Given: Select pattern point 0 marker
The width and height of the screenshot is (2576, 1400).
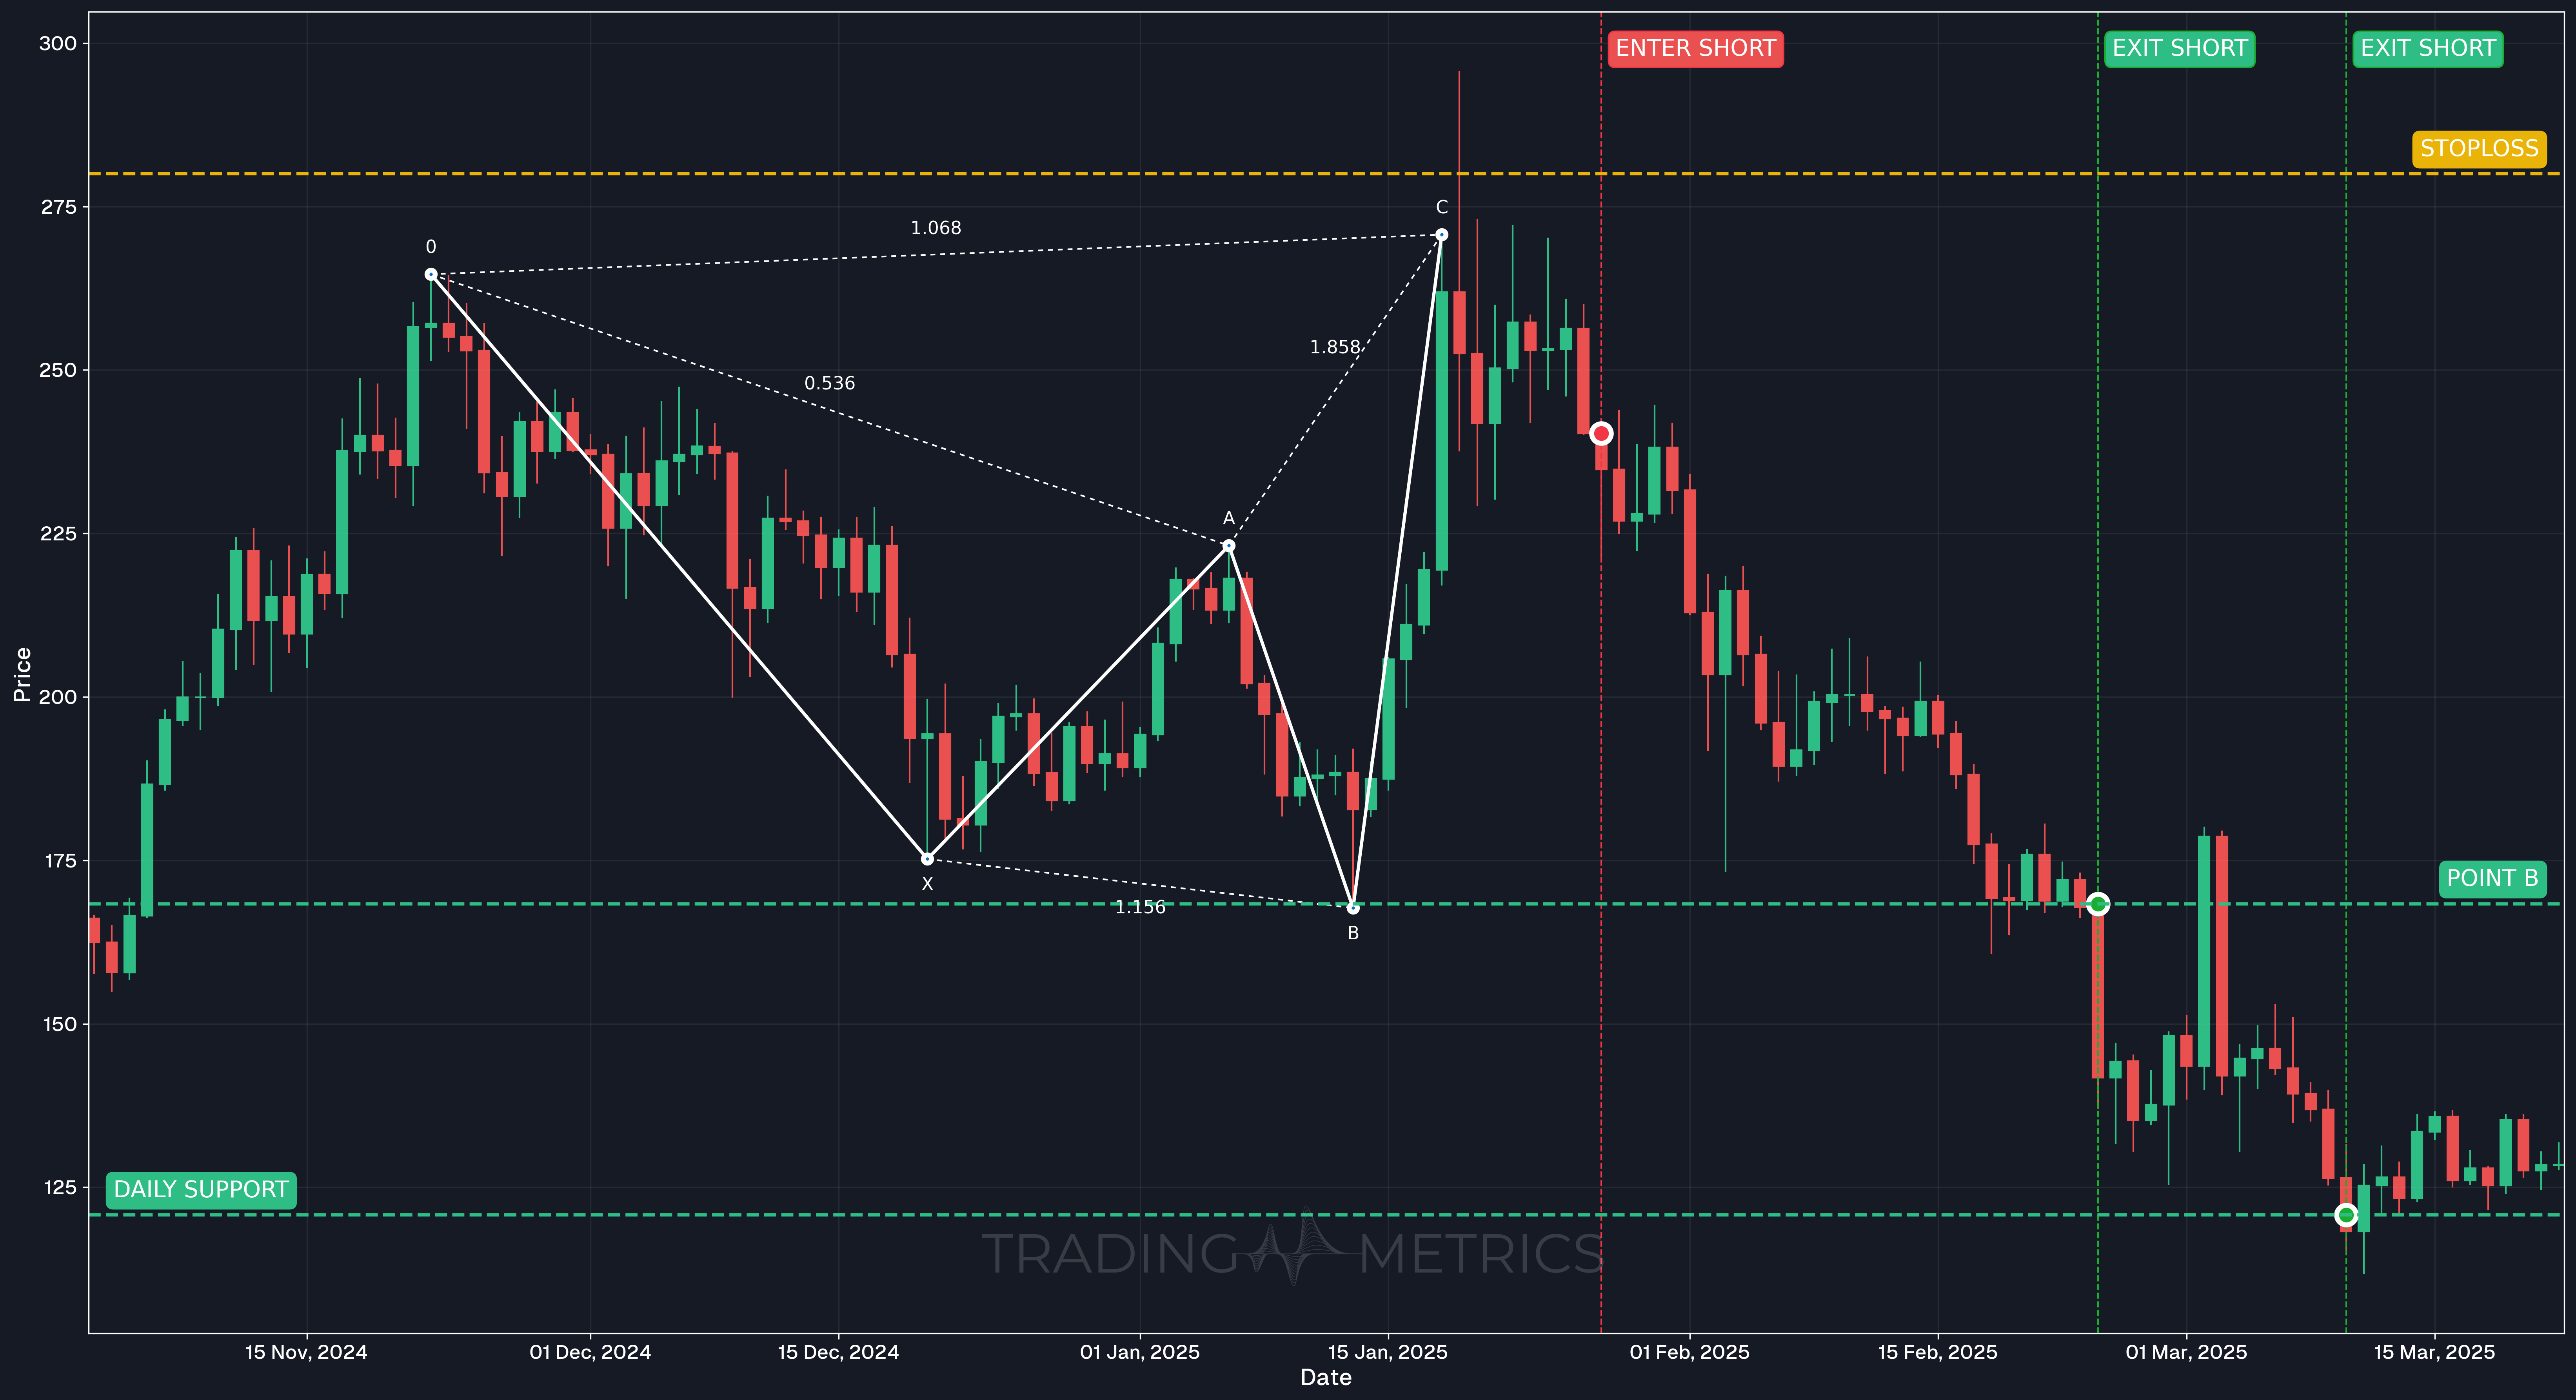Looking at the screenshot, I should tap(431, 274).
